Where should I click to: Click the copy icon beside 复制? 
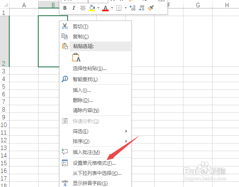point(65,36)
